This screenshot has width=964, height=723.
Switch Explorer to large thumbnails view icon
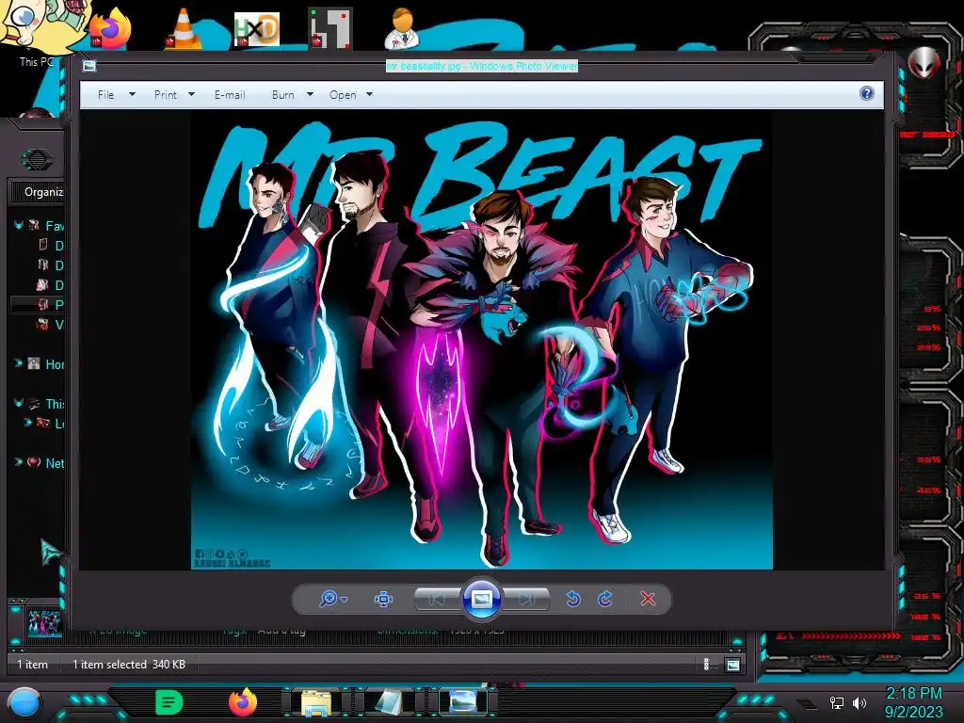pyautogui.click(x=732, y=665)
